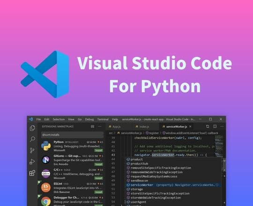This screenshot has width=253, height=206.
Task: Open the Explorer view in activity bar
Action: click(32, 128)
